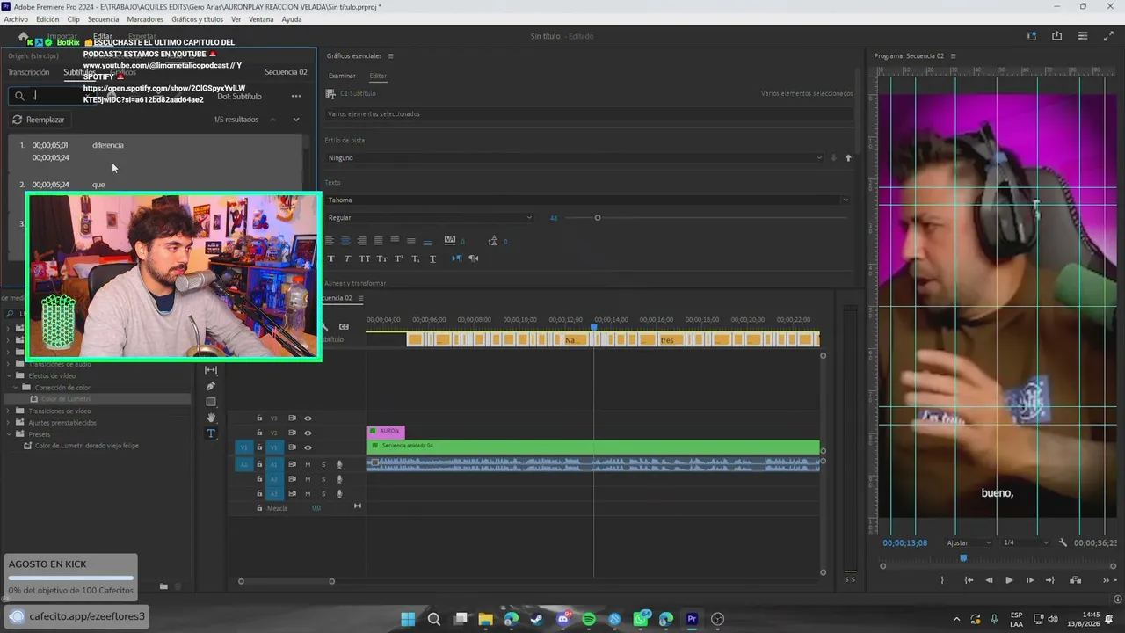The image size is (1125, 633).
Task: Click the Lift/Extract button in Program Monitor
Action: tap(1075, 580)
